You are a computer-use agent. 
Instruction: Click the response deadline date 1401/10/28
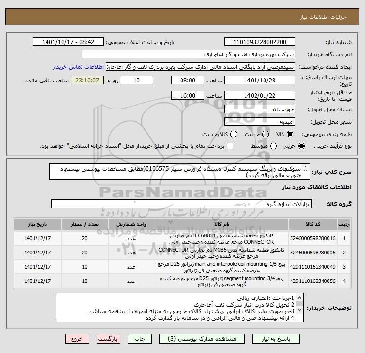point(260,80)
